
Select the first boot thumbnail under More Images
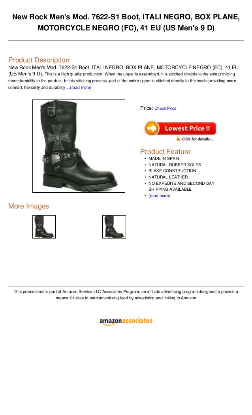(x=44, y=227)
